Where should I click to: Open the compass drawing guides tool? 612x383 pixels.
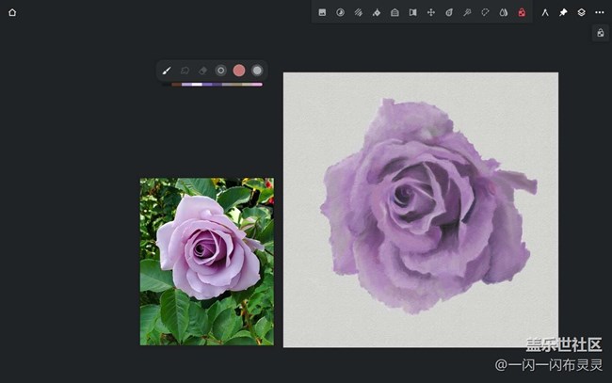(x=545, y=12)
